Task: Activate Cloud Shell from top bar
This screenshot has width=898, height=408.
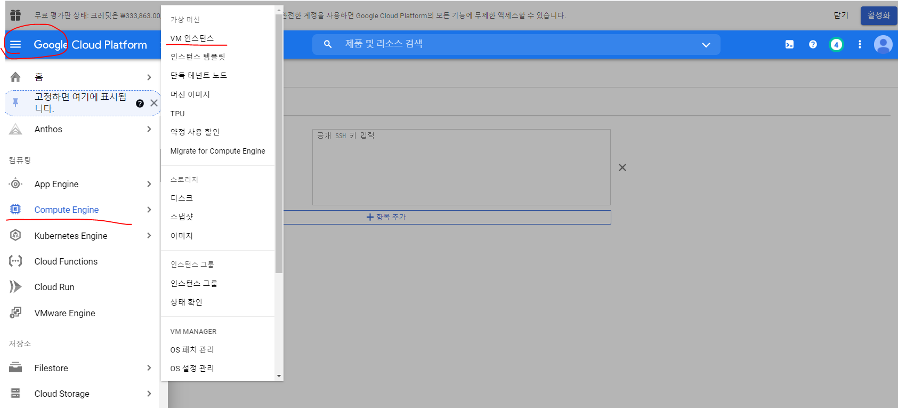Action: point(789,45)
